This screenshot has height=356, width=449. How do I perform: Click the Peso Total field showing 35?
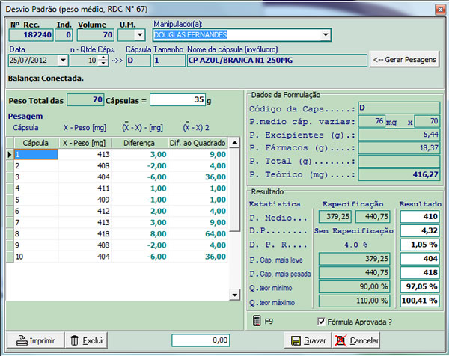[177, 100]
